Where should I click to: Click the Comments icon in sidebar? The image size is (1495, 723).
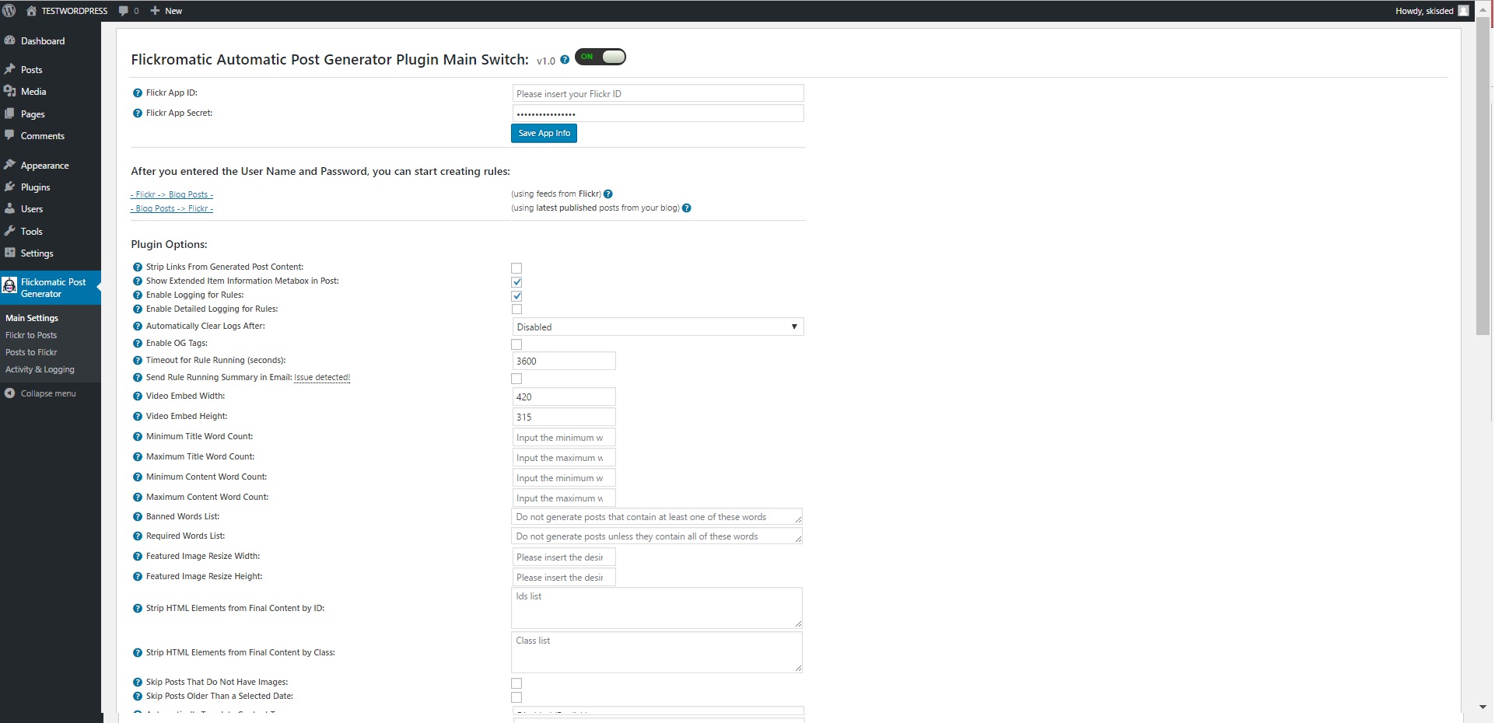tap(10, 135)
